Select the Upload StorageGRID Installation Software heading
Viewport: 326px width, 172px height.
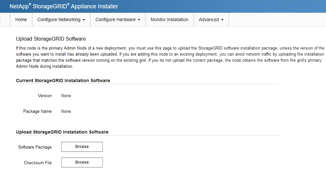coord(62,132)
